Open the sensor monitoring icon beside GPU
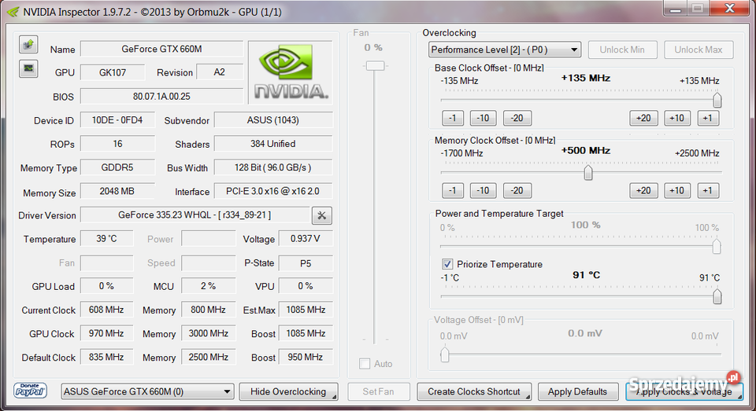756x411 pixels. pos(28,68)
